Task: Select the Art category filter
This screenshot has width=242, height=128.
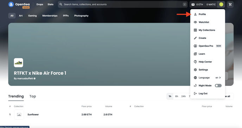Action: pos(21,15)
